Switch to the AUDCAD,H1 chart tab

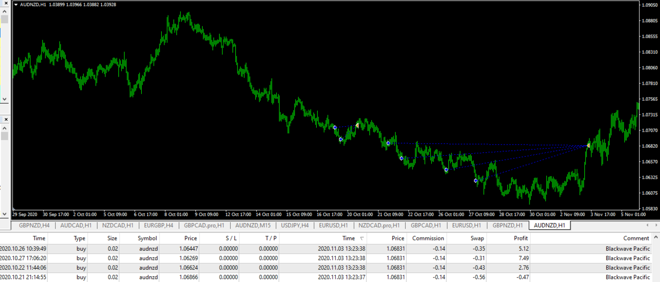pos(76,225)
